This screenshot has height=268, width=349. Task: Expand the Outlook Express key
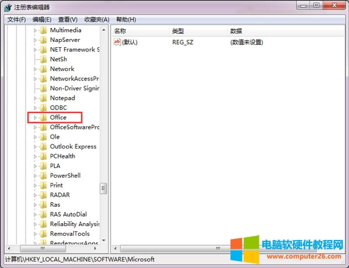coord(35,147)
